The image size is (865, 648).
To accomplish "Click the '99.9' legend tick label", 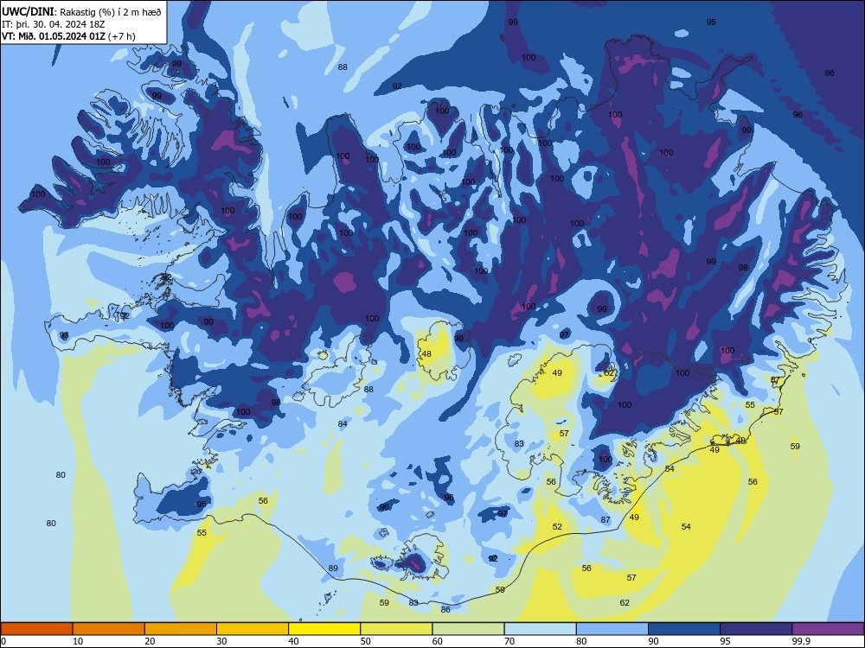I will (801, 641).
